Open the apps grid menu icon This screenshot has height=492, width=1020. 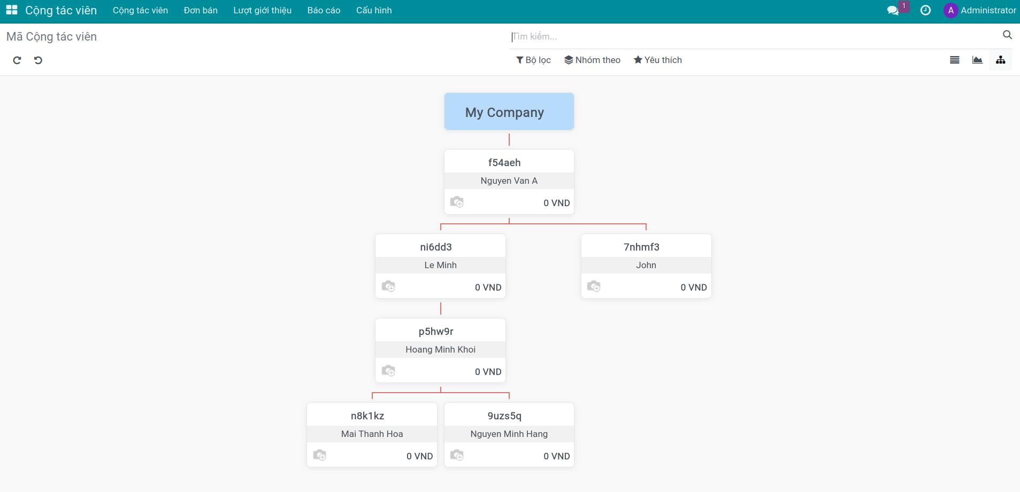[x=12, y=10]
